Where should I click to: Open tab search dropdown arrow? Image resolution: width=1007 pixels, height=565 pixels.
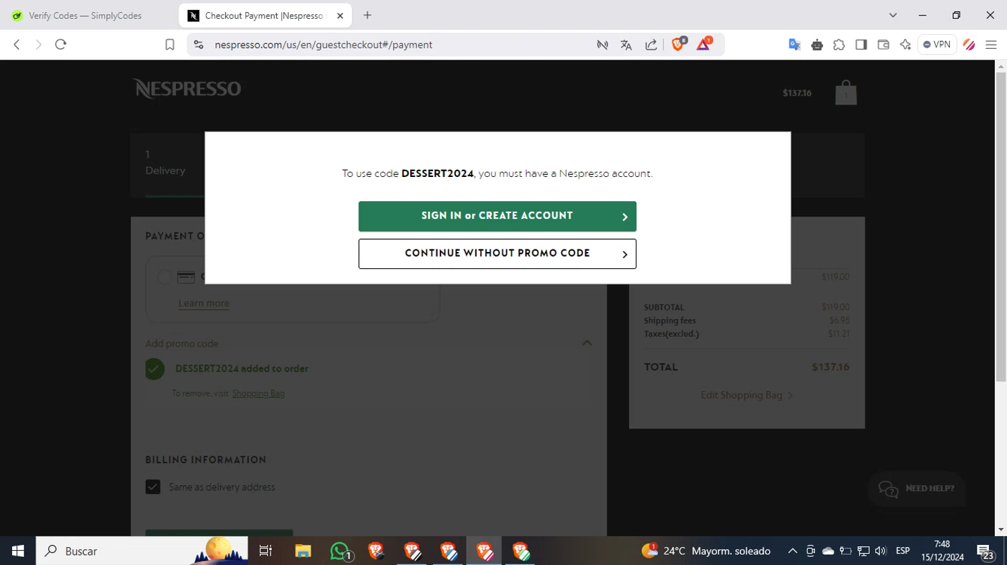(x=893, y=15)
